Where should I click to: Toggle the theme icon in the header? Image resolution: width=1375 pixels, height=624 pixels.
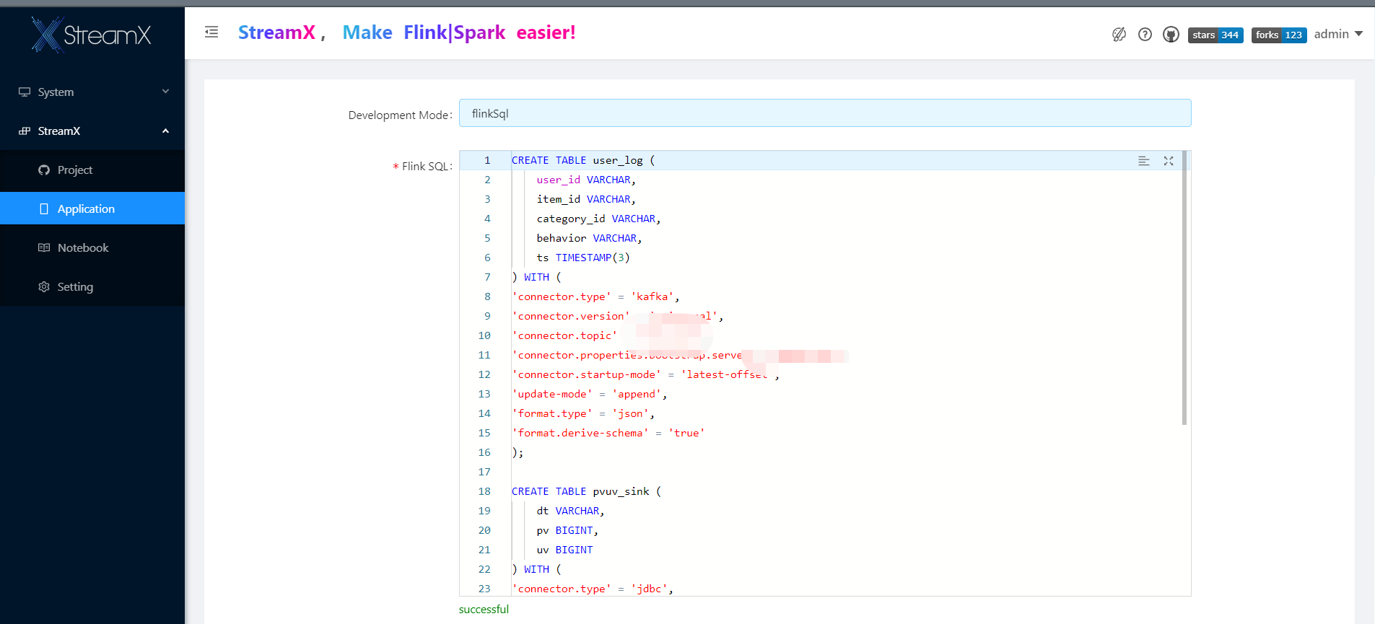coord(1119,34)
